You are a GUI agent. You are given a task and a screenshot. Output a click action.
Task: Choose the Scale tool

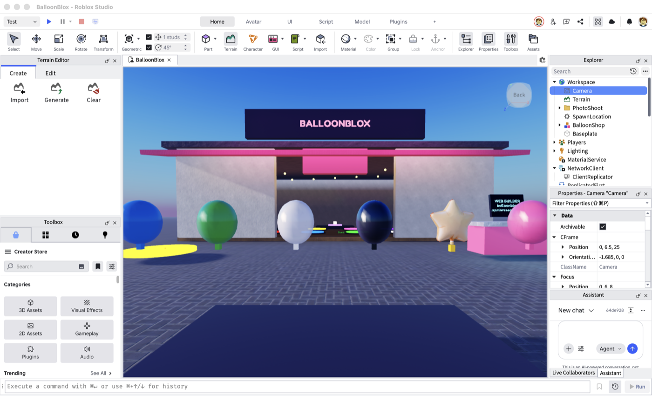[x=59, y=42]
